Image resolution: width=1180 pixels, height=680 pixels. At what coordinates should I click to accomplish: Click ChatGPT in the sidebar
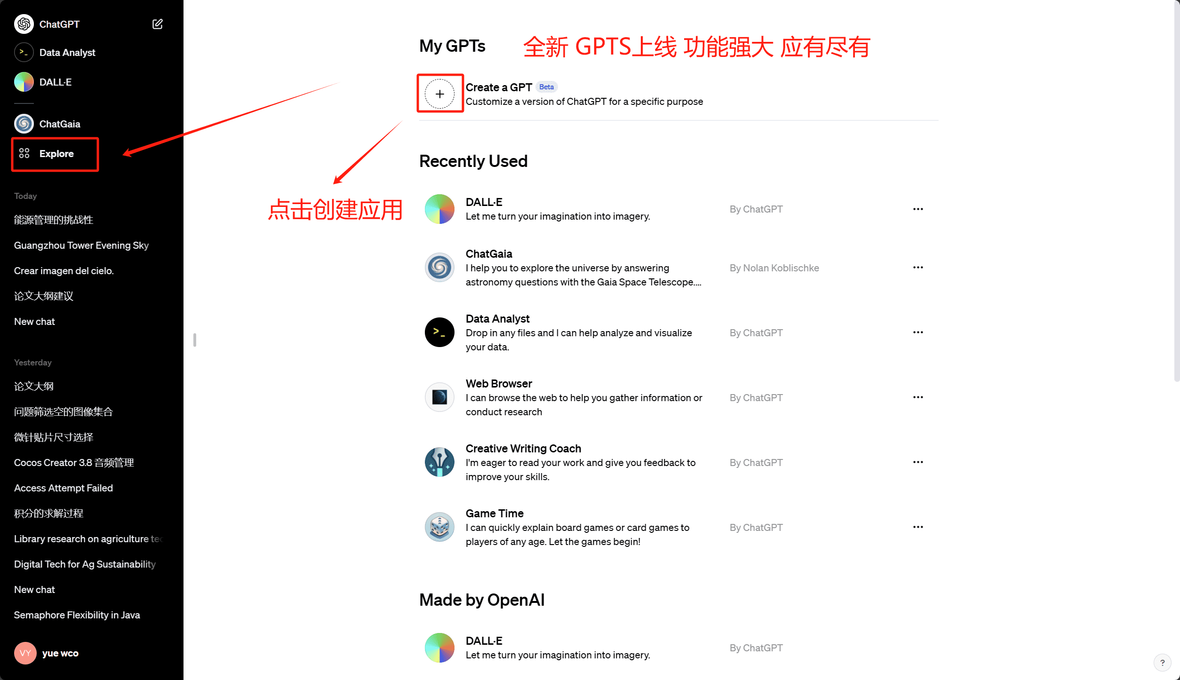61,24
